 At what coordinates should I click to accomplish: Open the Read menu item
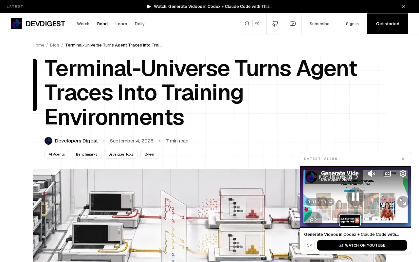tap(102, 24)
